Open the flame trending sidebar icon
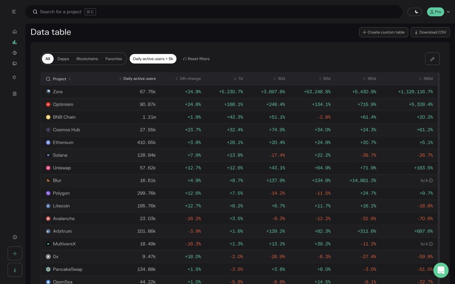The height and width of the screenshot is (284, 455). click(15, 77)
